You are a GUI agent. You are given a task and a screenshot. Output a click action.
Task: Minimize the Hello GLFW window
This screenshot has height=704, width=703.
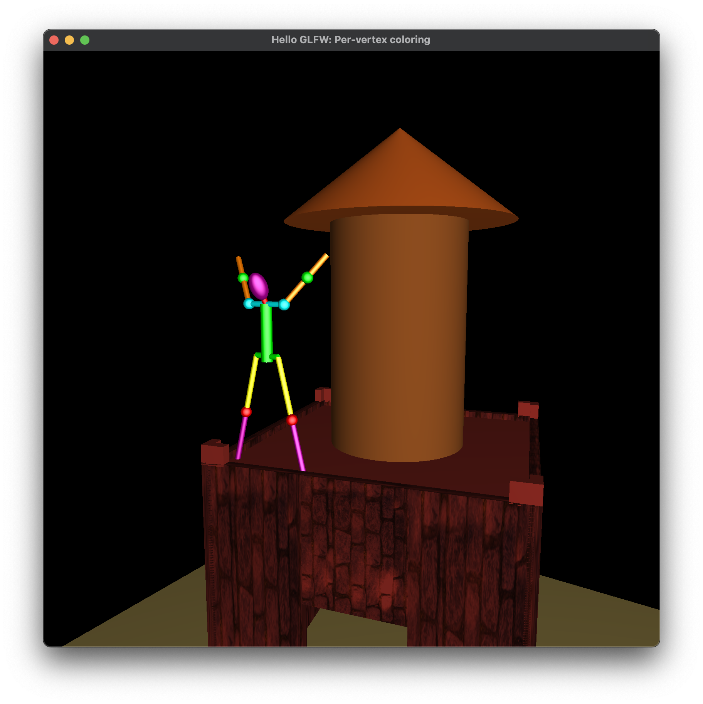[x=69, y=40]
